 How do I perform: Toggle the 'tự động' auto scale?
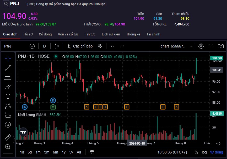tap(217, 152)
